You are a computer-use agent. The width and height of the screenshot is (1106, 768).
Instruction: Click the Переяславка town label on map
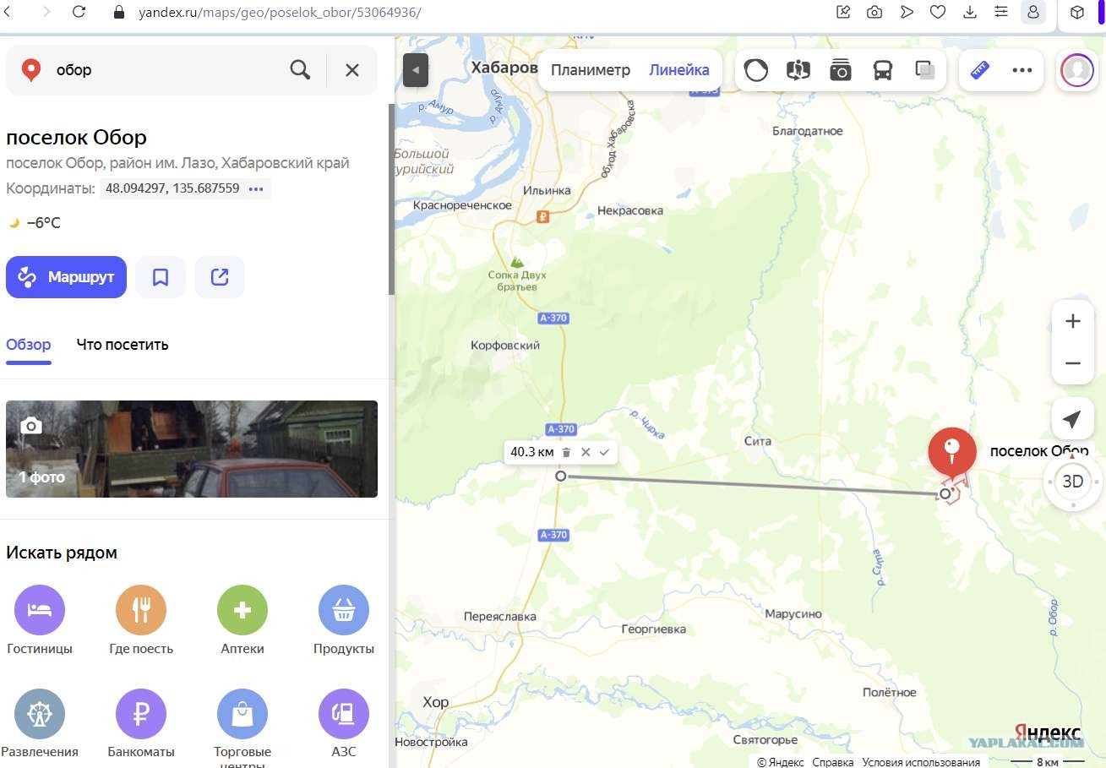point(500,617)
